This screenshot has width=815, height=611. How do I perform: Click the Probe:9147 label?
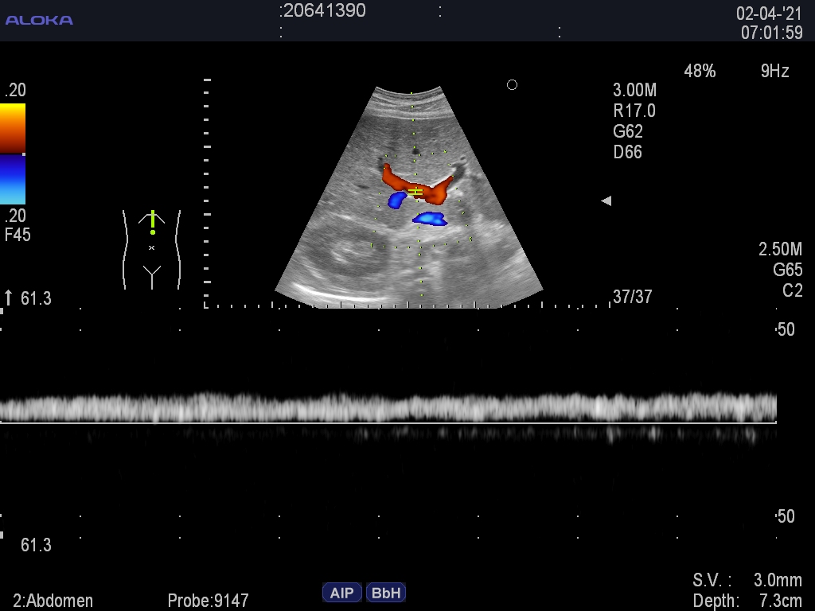pyautogui.click(x=209, y=601)
